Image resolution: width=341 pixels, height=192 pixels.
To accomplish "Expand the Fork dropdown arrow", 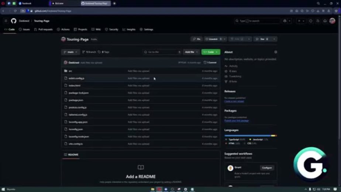I will 249,39.
